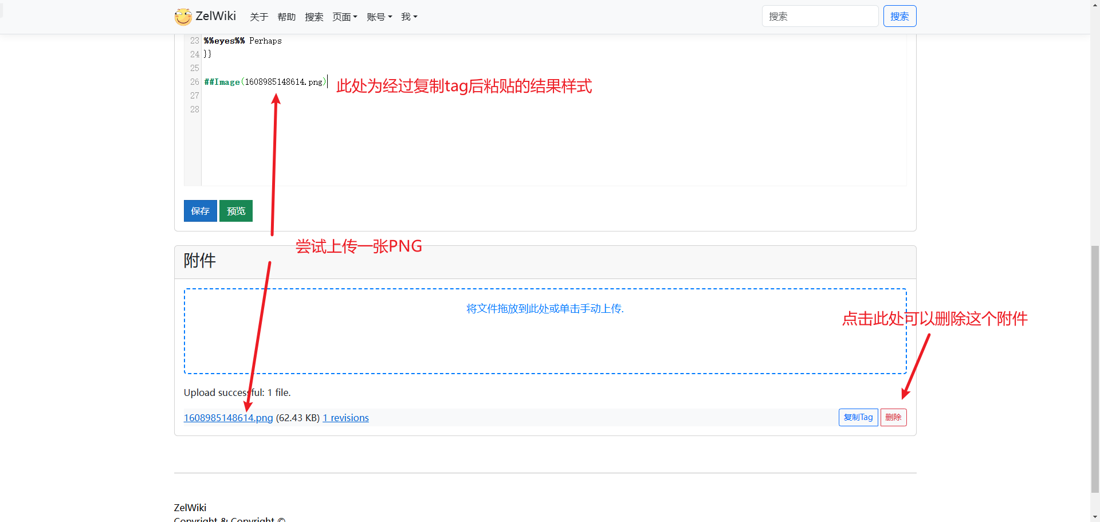The height and width of the screenshot is (522, 1100).
Task: Open the 1608985148614.png attachment link
Action: 228,418
